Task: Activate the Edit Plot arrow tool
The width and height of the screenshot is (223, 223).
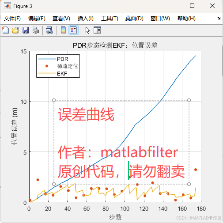Action: pyautogui.click(x=87, y=30)
